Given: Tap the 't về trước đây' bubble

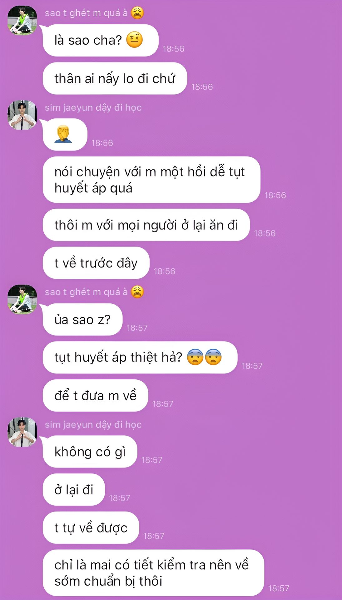Looking at the screenshot, I should coord(96,263).
